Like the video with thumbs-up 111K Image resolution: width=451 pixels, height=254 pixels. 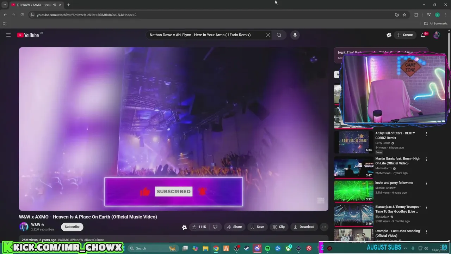(199, 227)
